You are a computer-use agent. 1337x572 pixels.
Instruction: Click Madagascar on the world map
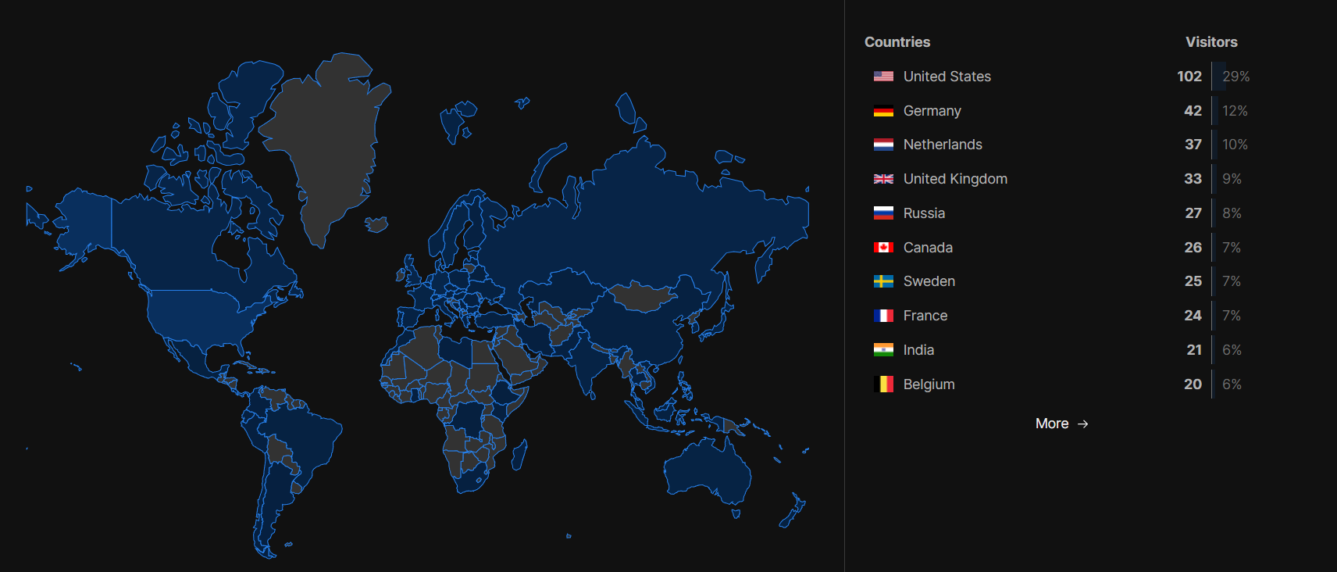[519, 455]
